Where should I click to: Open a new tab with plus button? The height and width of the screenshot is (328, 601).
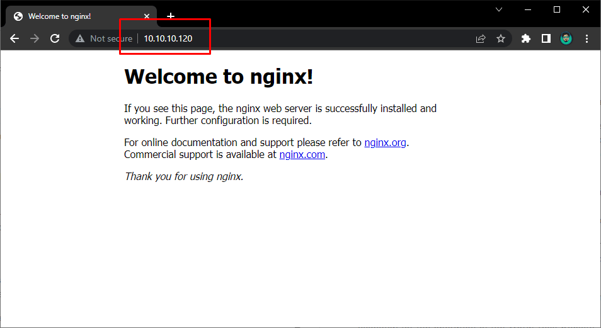[x=171, y=16]
